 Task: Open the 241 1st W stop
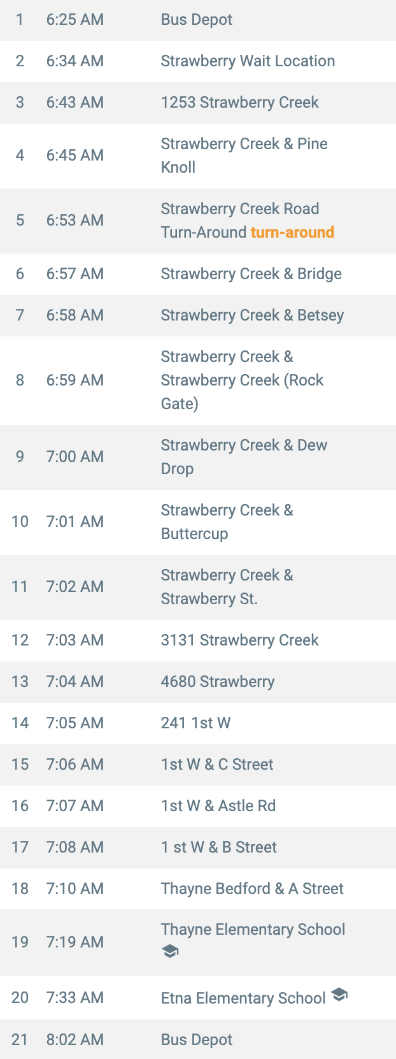[x=198, y=723]
